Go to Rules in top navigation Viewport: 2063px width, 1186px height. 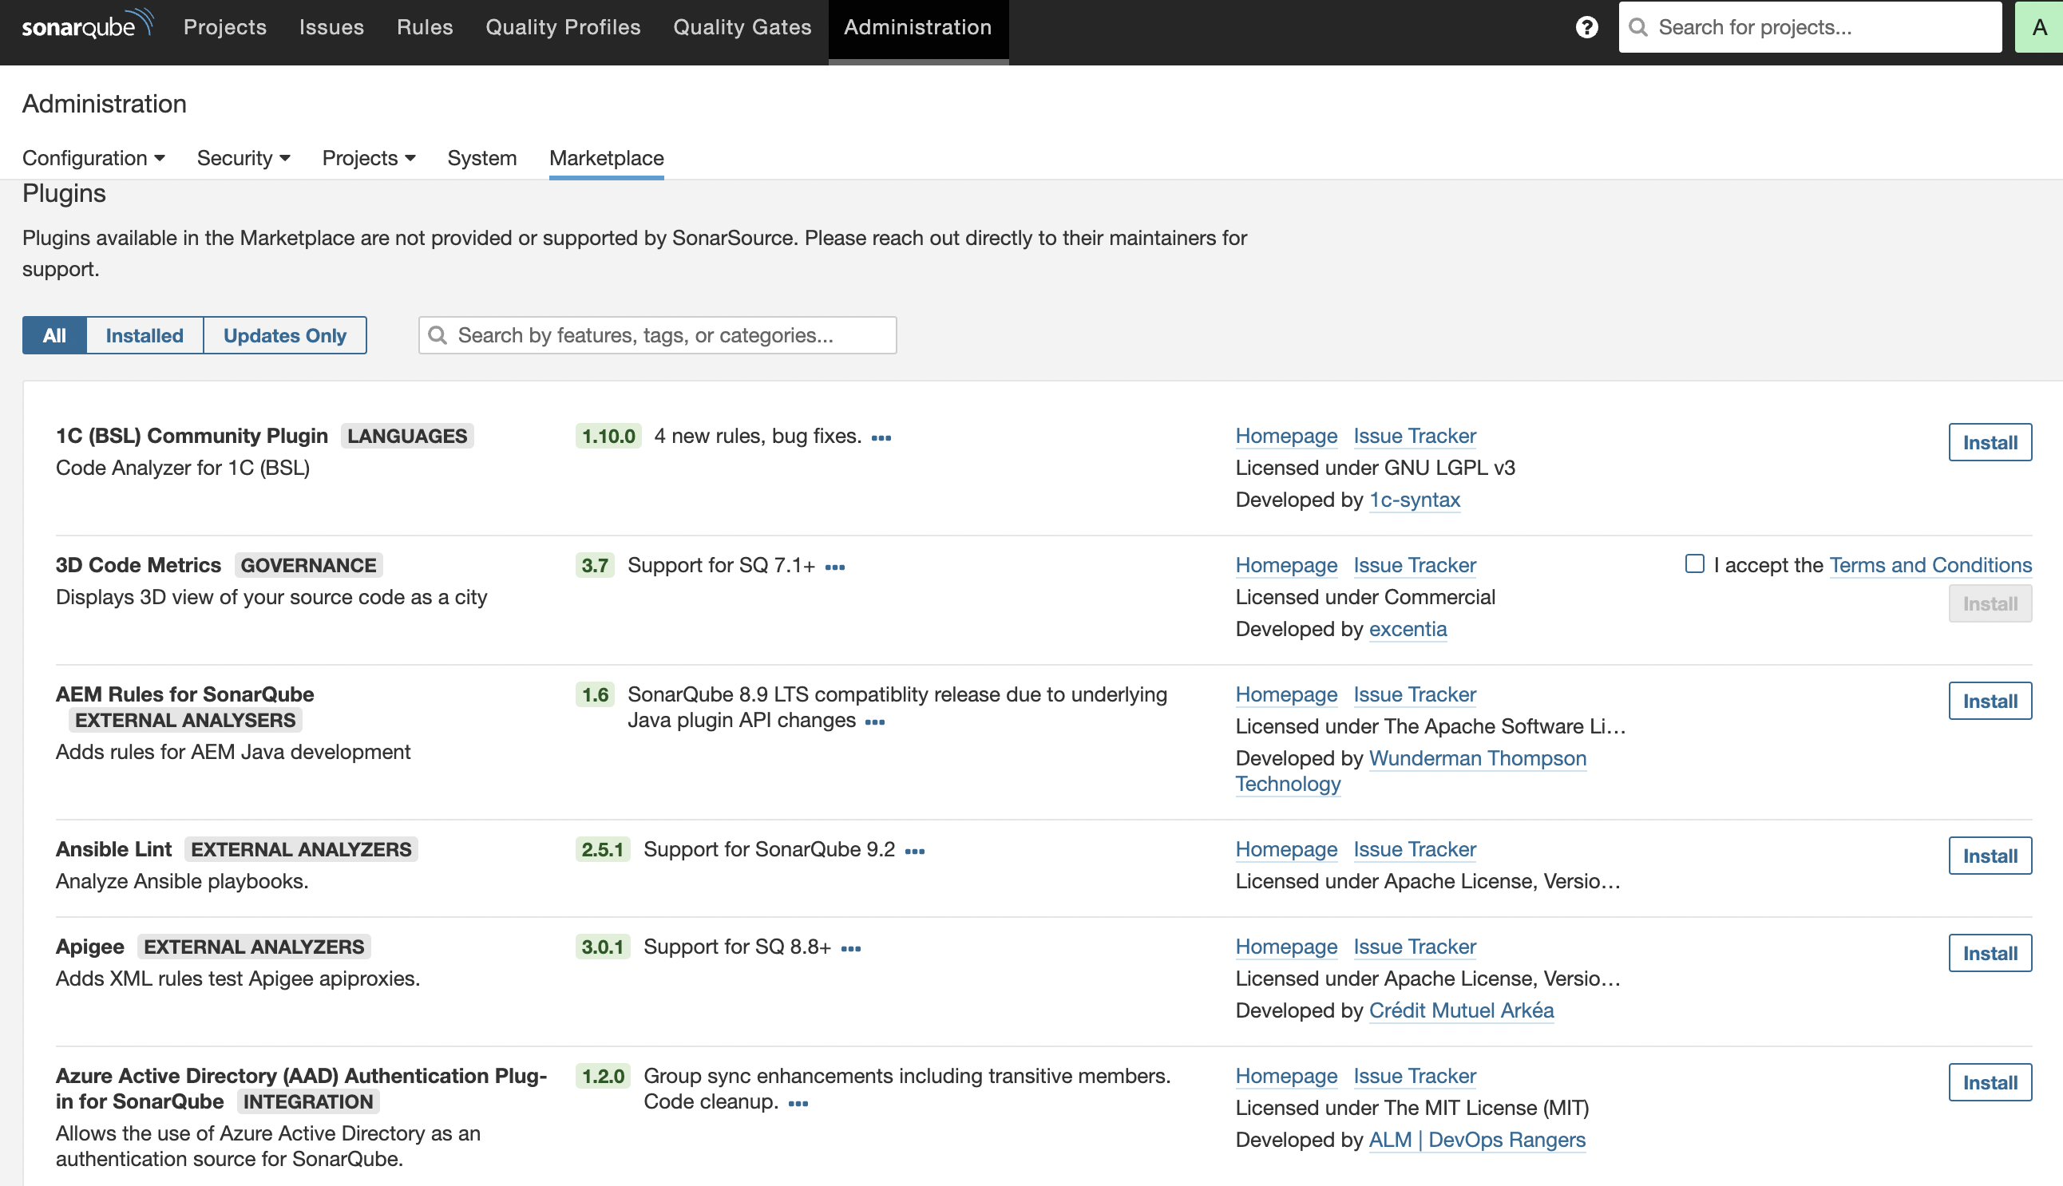tap(425, 27)
